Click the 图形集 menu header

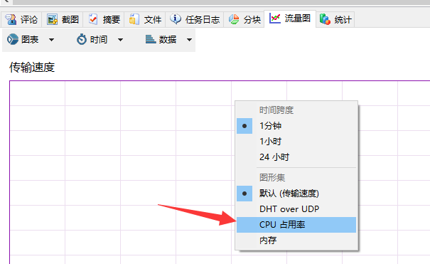click(x=272, y=178)
